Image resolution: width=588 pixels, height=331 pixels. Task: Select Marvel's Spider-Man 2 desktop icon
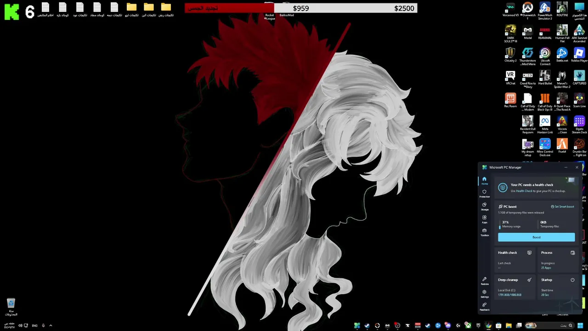coord(562,79)
